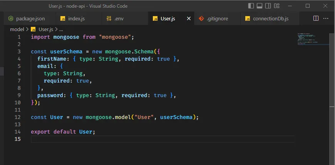The image size is (335, 165).
Task: Click the JS icon on index.js tab
Action: pos(63,19)
